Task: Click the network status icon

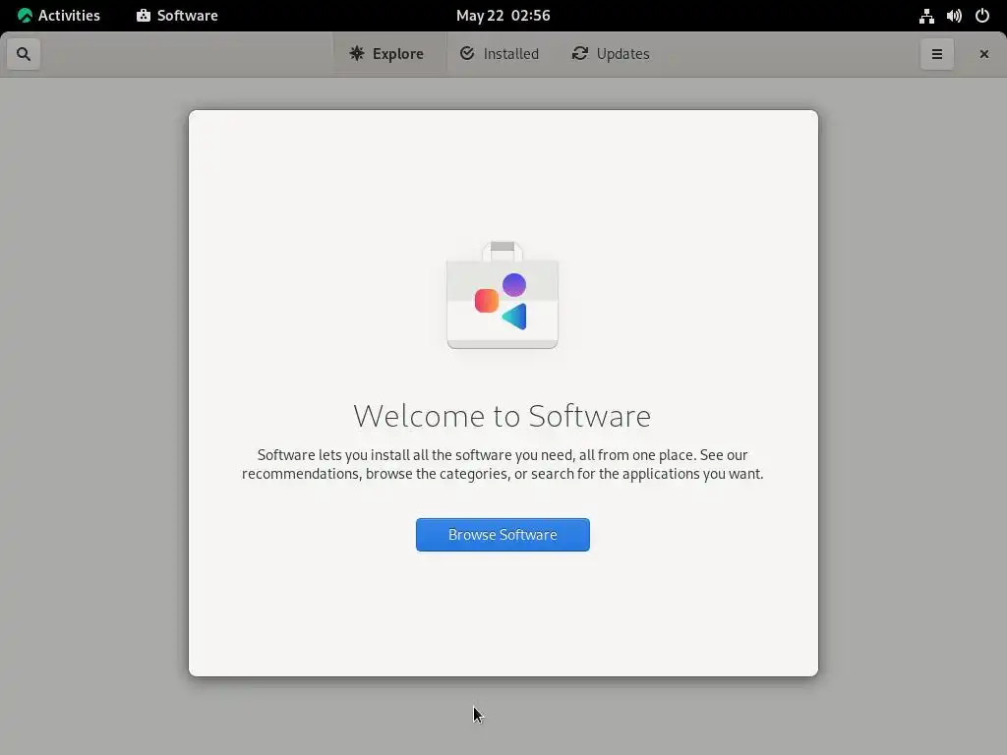Action: (x=926, y=16)
